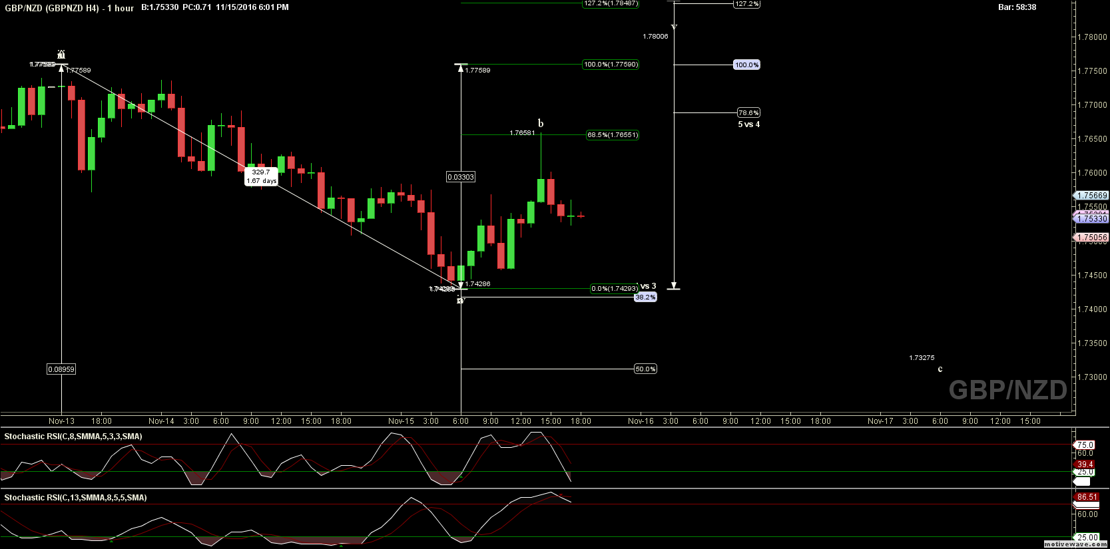Image resolution: width=1110 pixels, height=549 pixels.
Task: Click the '1.75056' red price axis tag
Action: [x=1091, y=238]
